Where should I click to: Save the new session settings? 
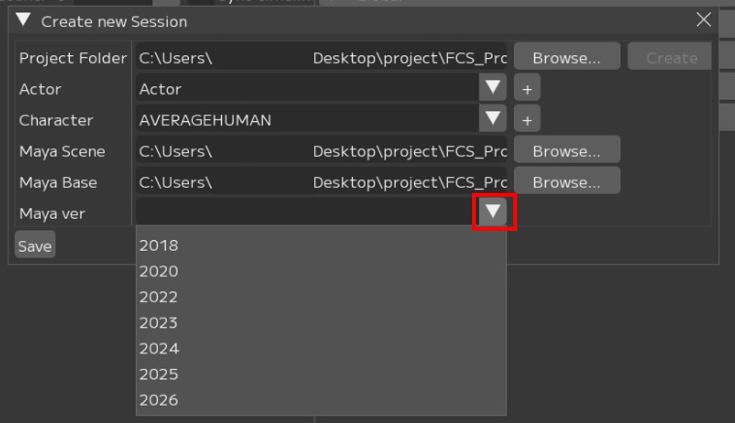tap(35, 246)
